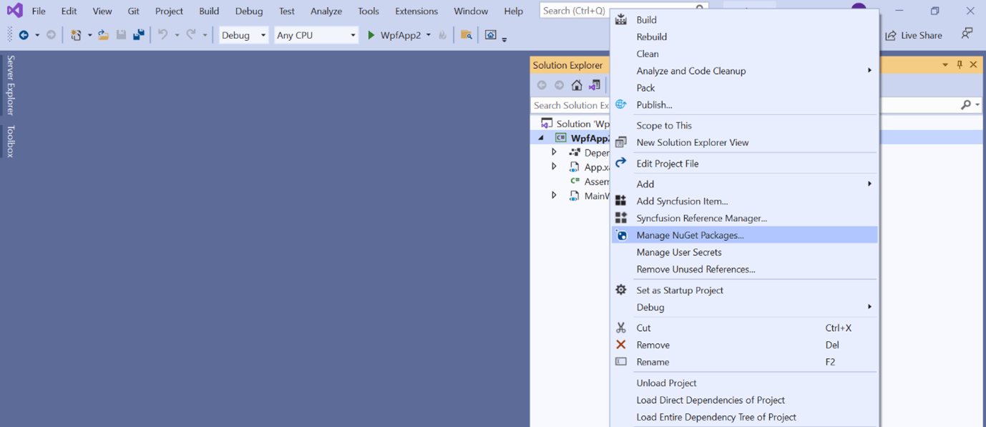Image resolution: width=986 pixels, height=427 pixels.
Task: Click the Add Syncfusion Item icon
Action: click(x=621, y=201)
